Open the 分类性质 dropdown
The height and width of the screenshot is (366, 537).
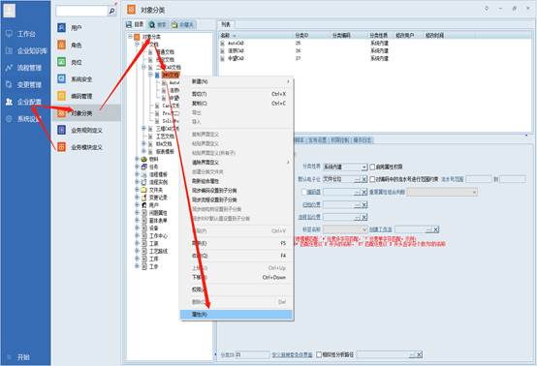coord(364,167)
